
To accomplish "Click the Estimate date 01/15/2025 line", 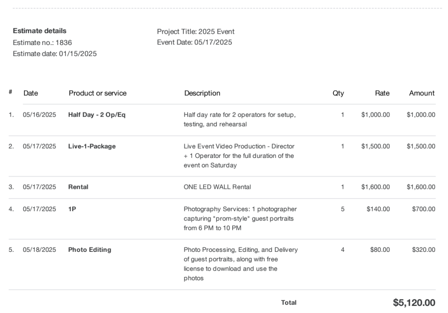I will point(55,54).
